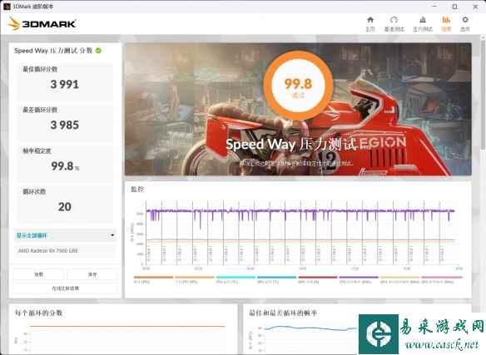
Task: Expand the 显示全部循环 (show all loops) dropdown
Action: (x=65, y=236)
